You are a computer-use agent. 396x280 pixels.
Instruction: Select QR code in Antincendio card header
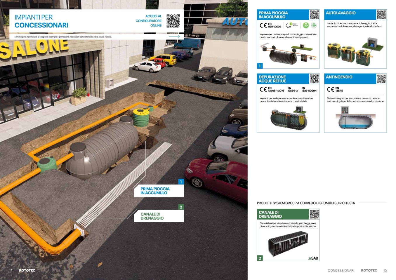pos(381,79)
